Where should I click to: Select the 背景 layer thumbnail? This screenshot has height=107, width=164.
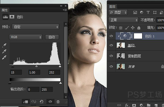point(121,66)
